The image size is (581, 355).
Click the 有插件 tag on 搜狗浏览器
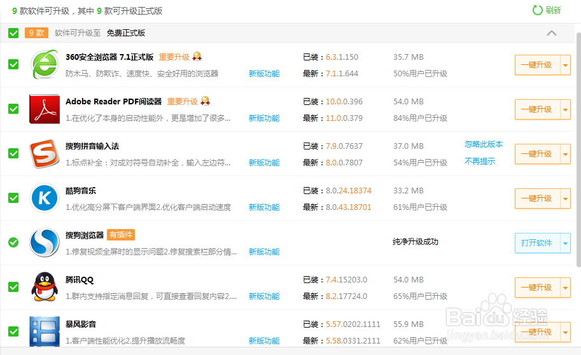121,235
